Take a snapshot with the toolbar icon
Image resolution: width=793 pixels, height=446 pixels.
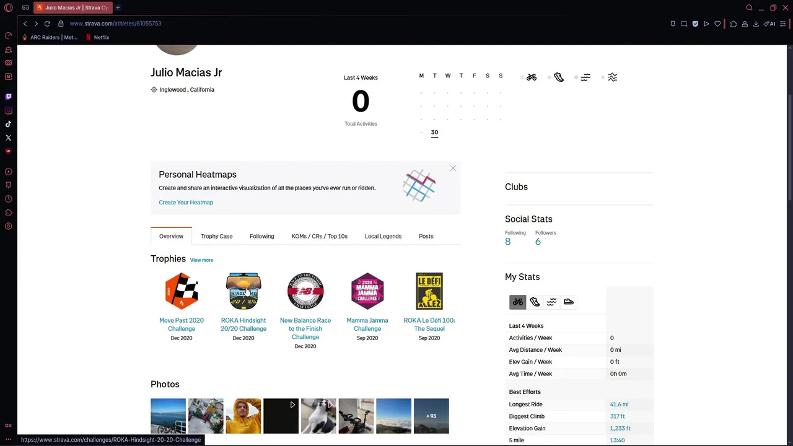[684, 24]
